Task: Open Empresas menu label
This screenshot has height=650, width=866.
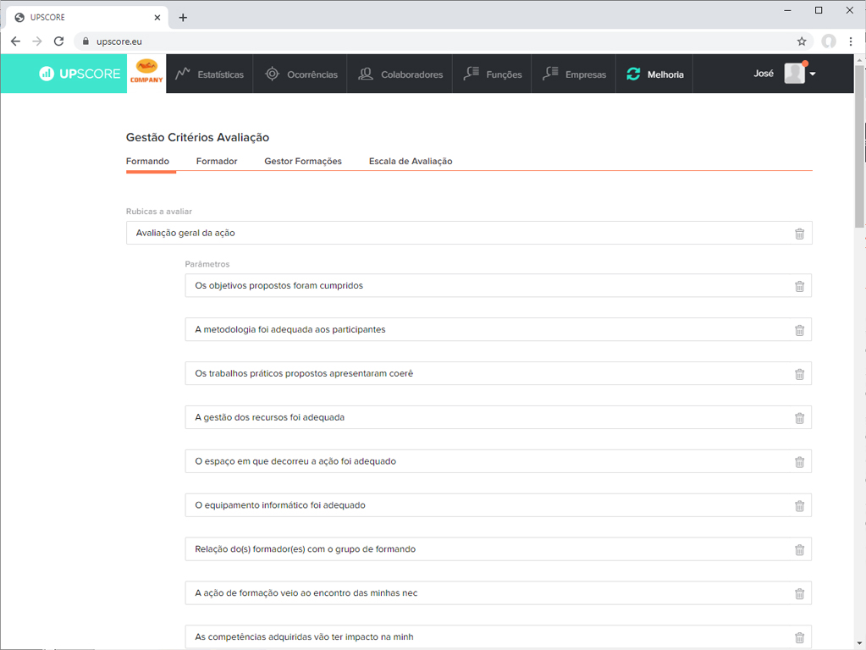Action: (x=586, y=74)
